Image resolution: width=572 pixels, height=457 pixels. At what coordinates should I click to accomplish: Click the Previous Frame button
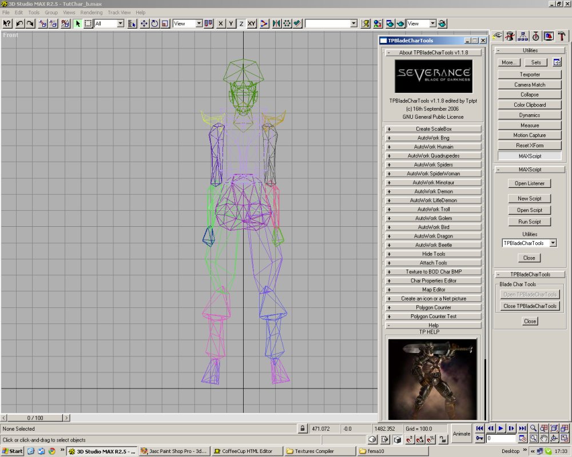[x=491, y=428]
